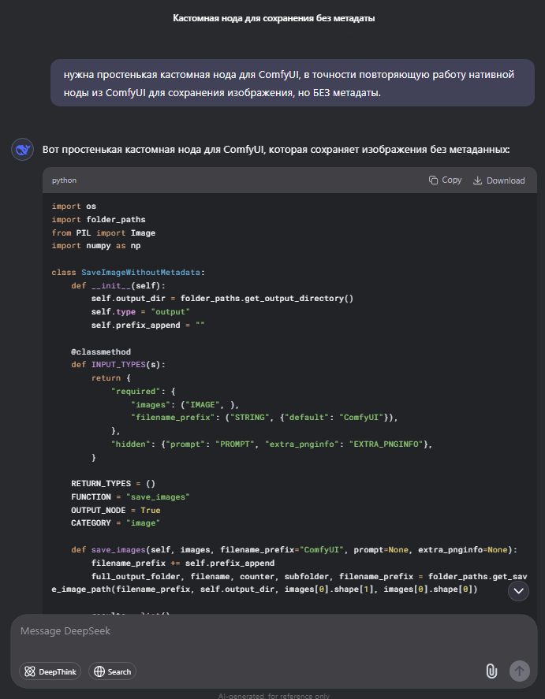Click the user message bubble about ComfyUI node
Screen dimensions: 545x699
pyautogui.click(x=293, y=83)
